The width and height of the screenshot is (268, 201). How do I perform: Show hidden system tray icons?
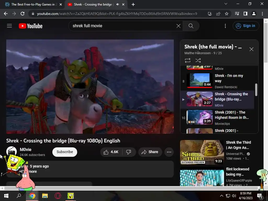221,196
